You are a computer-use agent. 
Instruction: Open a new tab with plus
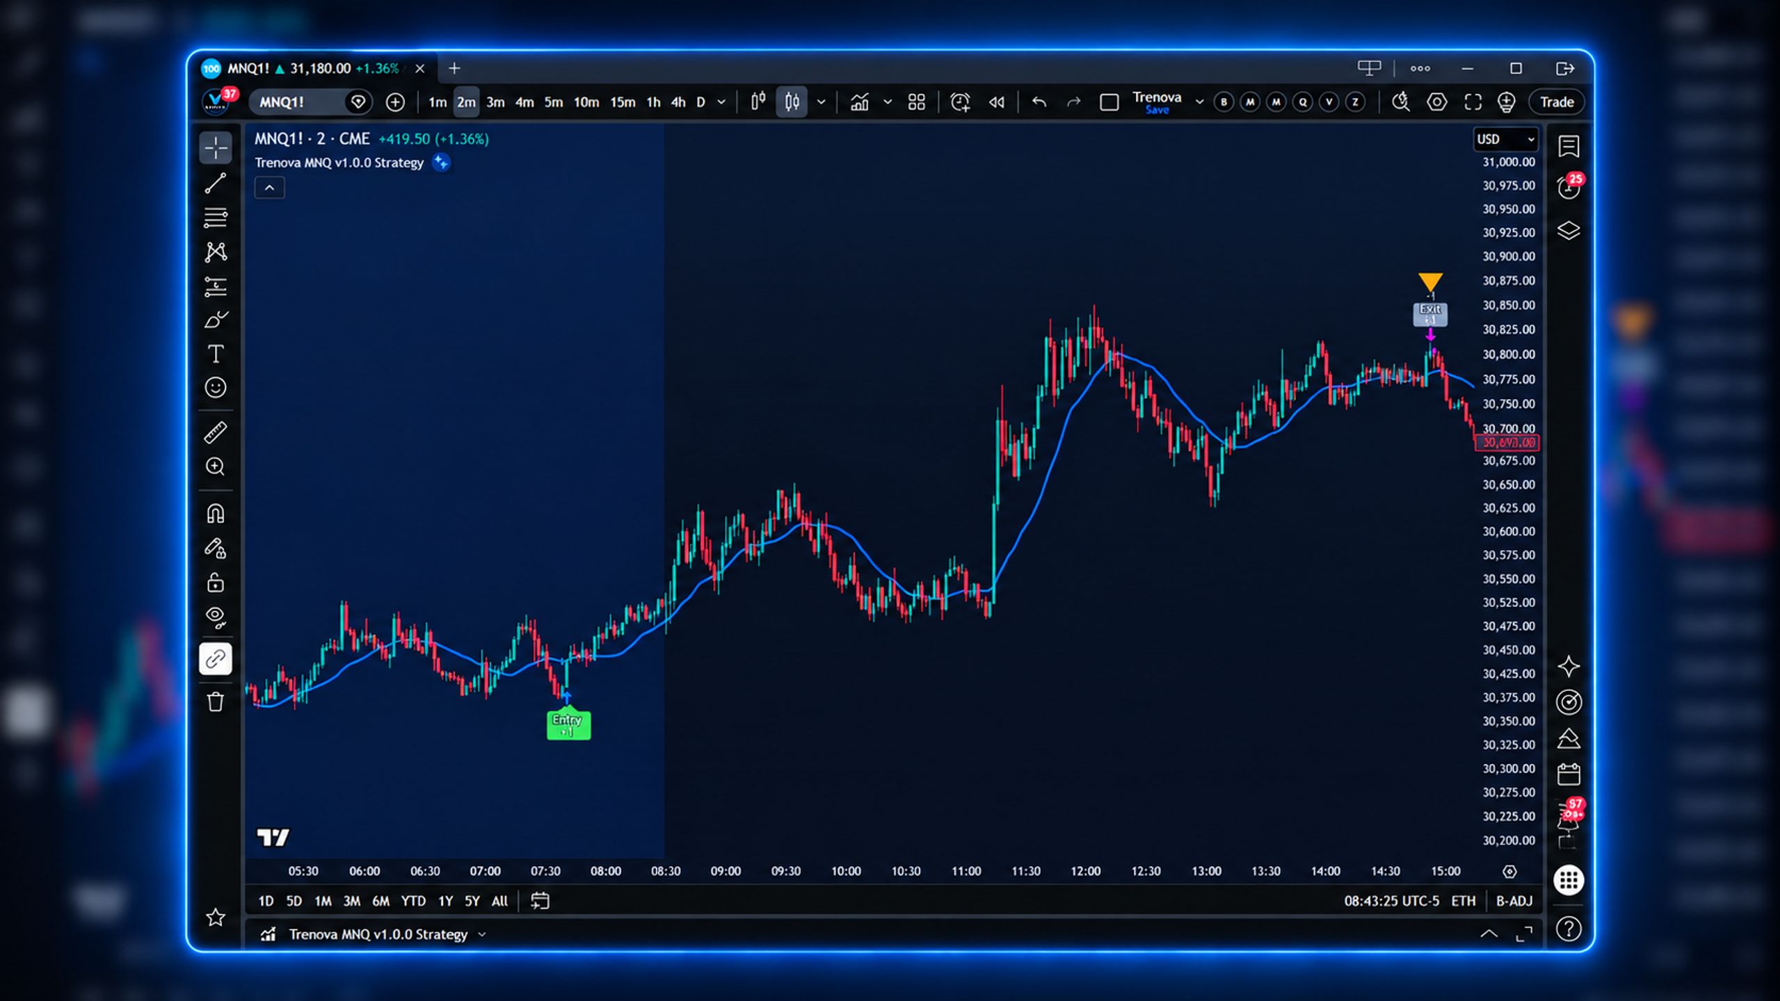[454, 68]
